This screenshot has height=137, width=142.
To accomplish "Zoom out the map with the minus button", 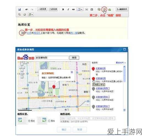I will [x=22, y=77].
